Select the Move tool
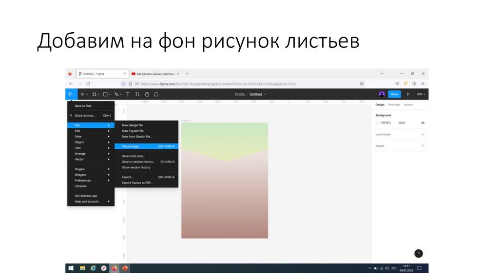The width and height of the screenshot is (499, 280). 82,94
